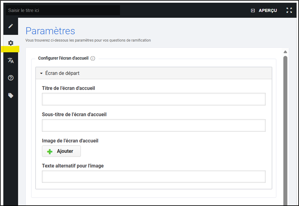The width and height of the screenshot is (299, 206).
Task: Click the Paramètres page heading
Action: point(50,31)
